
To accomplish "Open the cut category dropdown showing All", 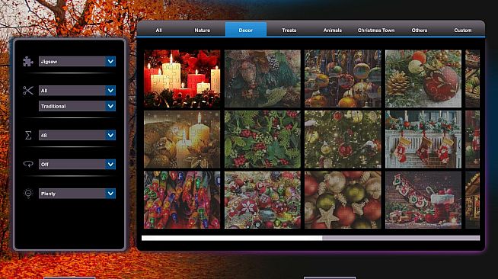I will 77,91.
